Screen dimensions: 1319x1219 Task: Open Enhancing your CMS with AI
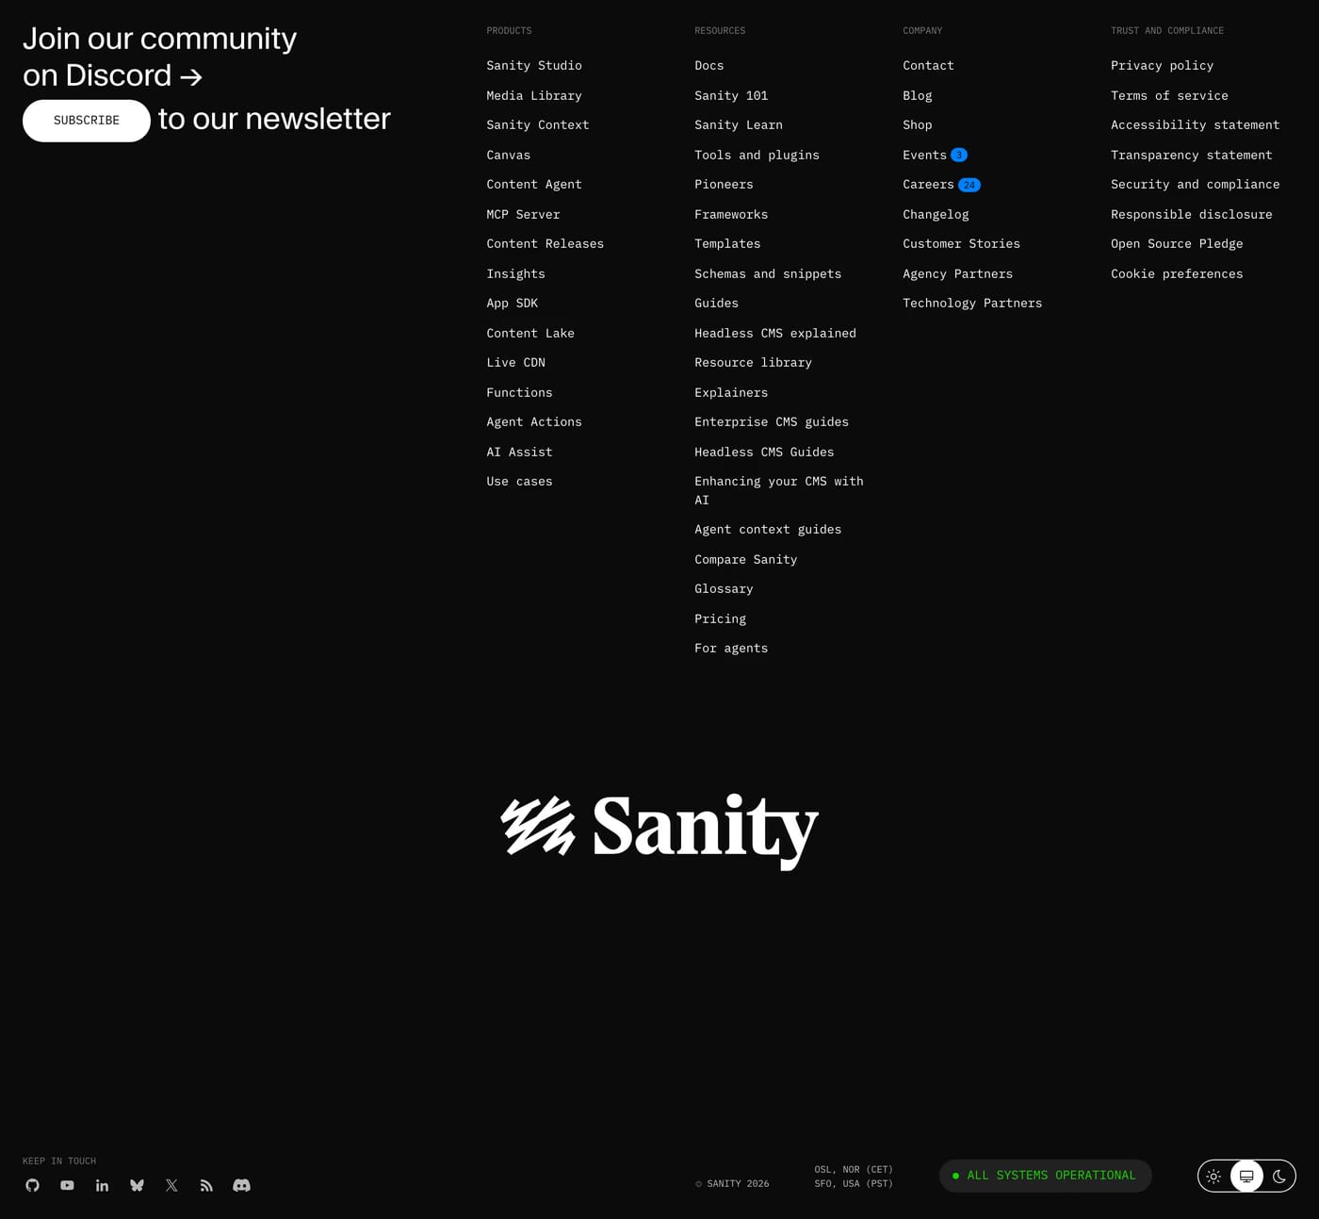(779, 490)
